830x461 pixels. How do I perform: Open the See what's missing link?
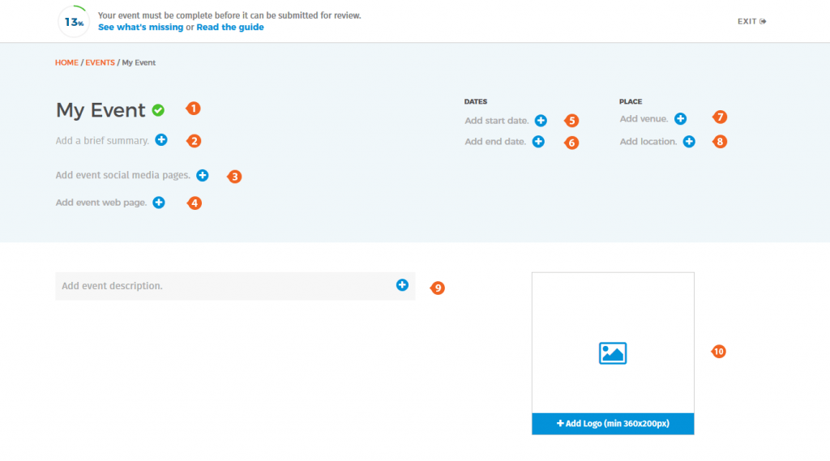(x=140, y=27)
